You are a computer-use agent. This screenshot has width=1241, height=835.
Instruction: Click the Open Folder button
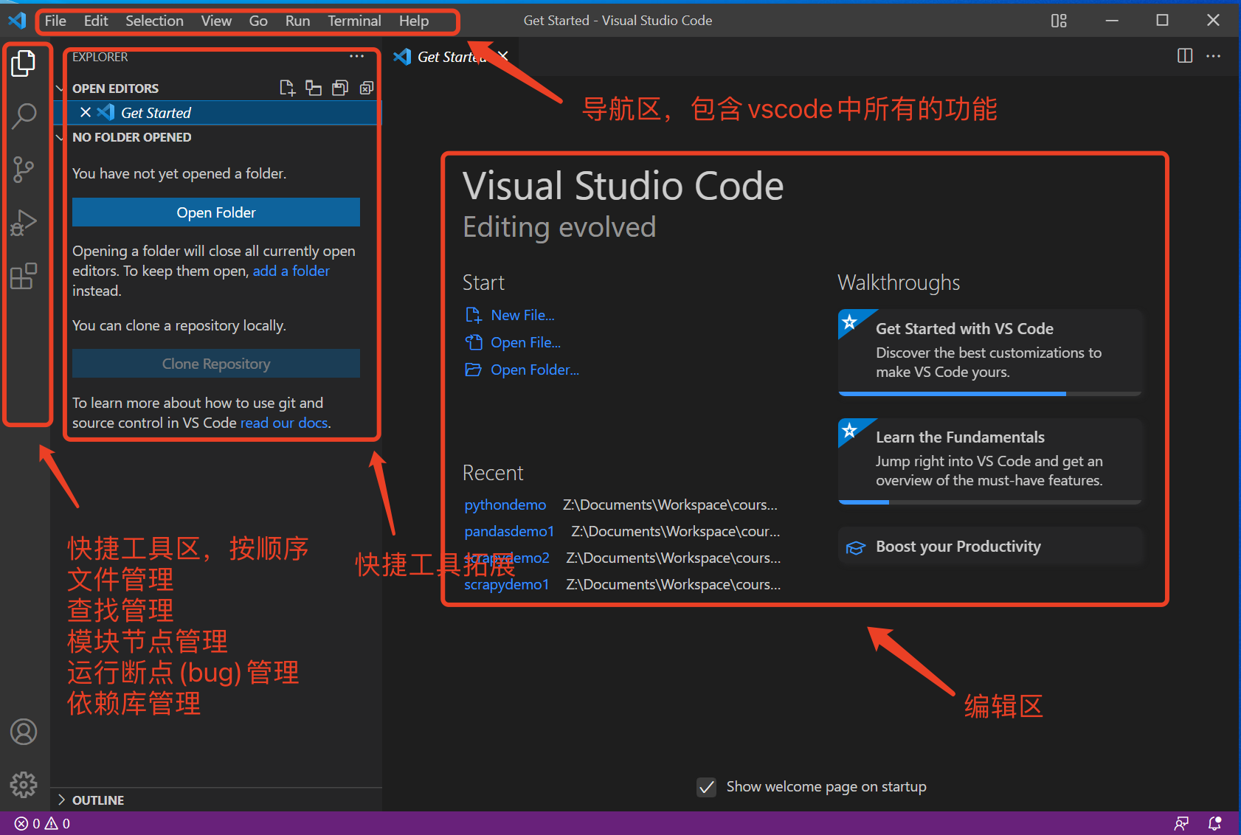pos(216,212)
